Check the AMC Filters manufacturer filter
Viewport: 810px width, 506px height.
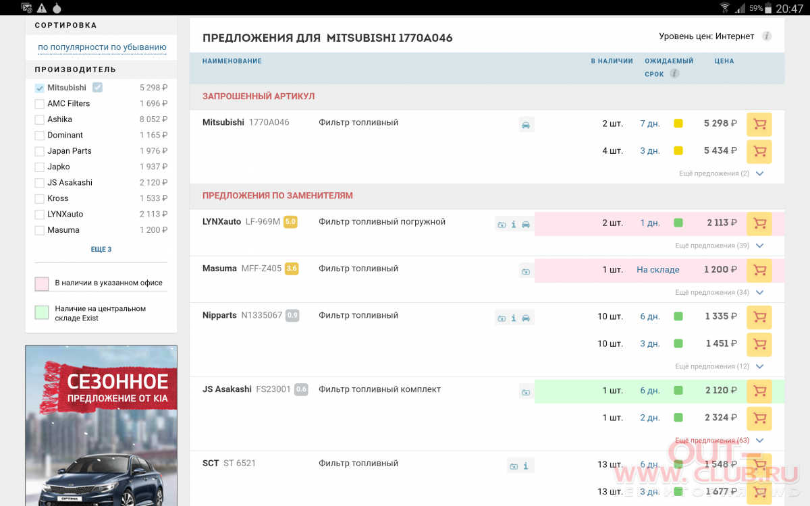tap(39, 104)
